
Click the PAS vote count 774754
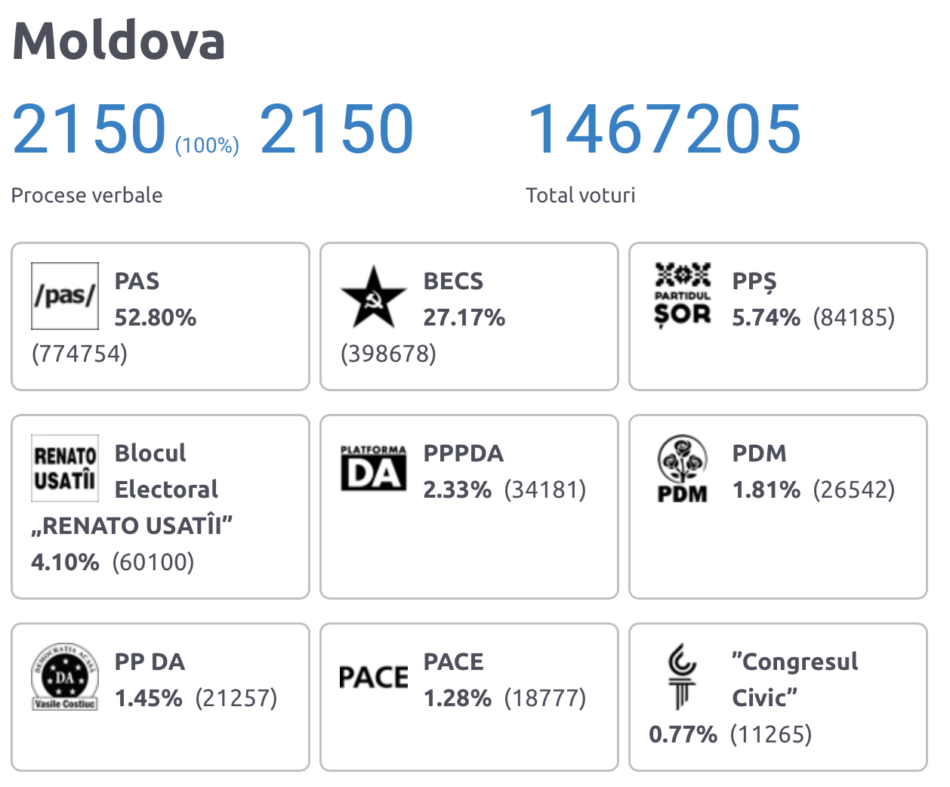point(79,353)
